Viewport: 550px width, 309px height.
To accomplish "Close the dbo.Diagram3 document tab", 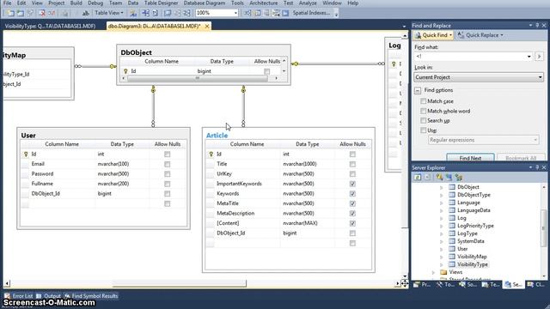I will [207, 26].
